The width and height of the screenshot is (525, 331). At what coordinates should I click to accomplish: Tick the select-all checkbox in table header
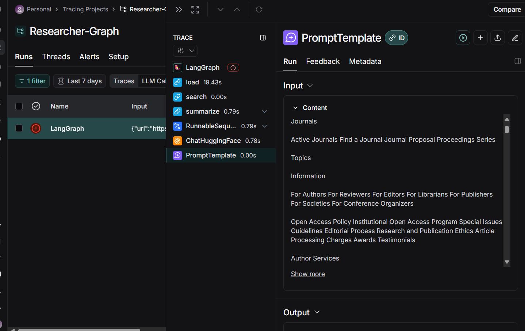(x=19, y=106)
